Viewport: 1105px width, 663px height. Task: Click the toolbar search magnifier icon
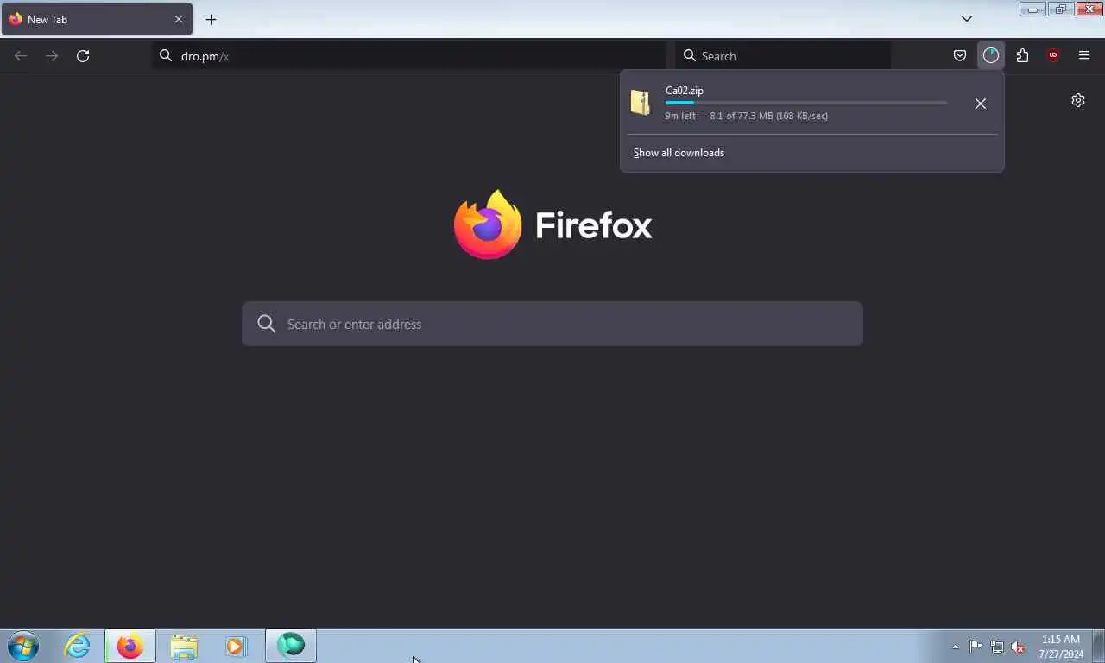pyautogui.click(x=690, y=56)
